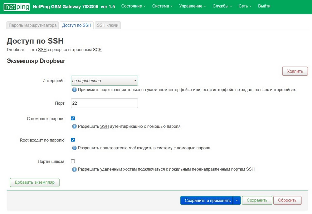
Task: Open the 'Службы' menu
Action: [222, 6]
